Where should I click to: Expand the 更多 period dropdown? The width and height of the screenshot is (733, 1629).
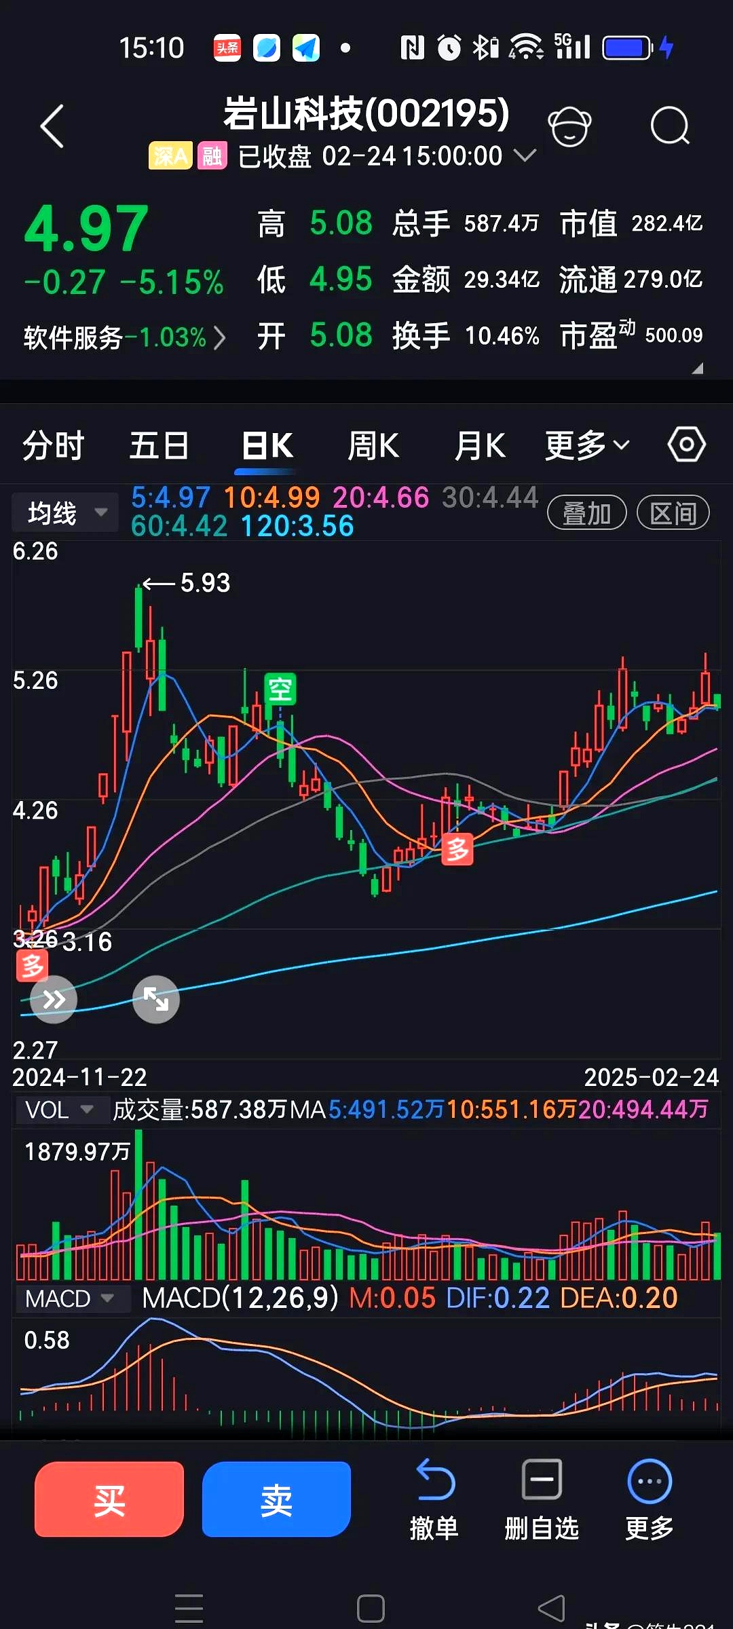point(588,445)
